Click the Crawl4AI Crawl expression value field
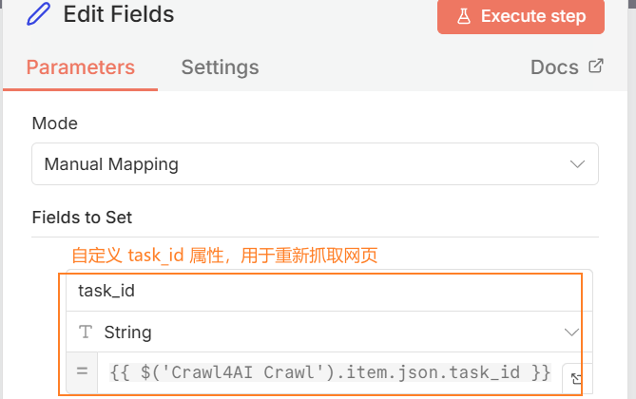This screenshot has height=399, width=636. tap(328, 372)
